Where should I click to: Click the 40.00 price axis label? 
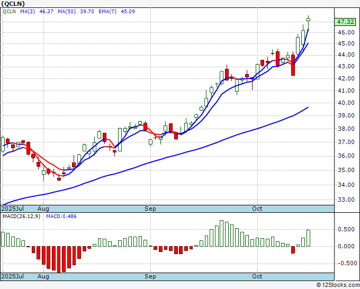(x=346, y=103)
